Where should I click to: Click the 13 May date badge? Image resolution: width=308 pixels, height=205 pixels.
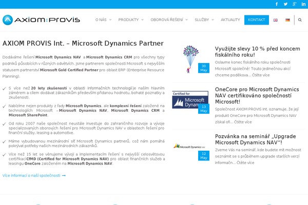coord(204,109)
